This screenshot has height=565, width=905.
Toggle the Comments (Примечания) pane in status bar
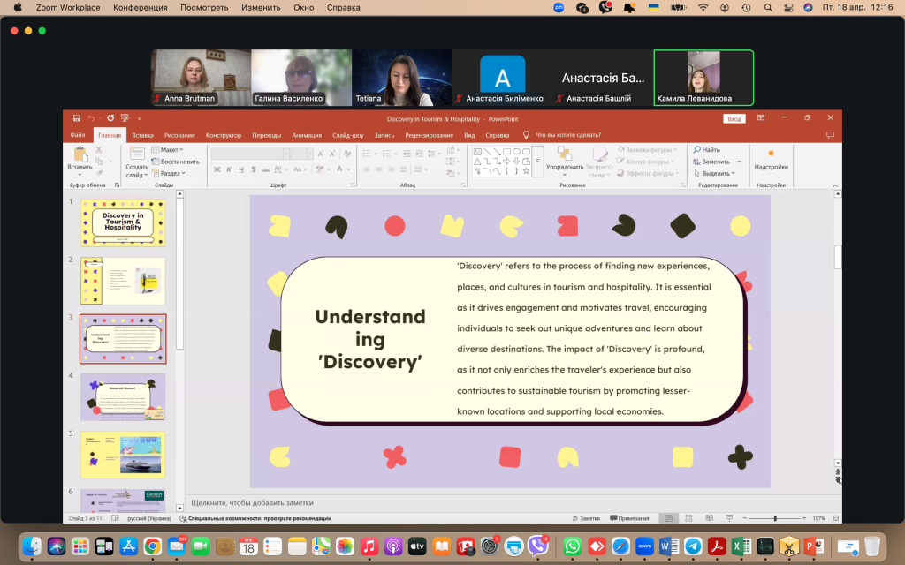[628, 518]
